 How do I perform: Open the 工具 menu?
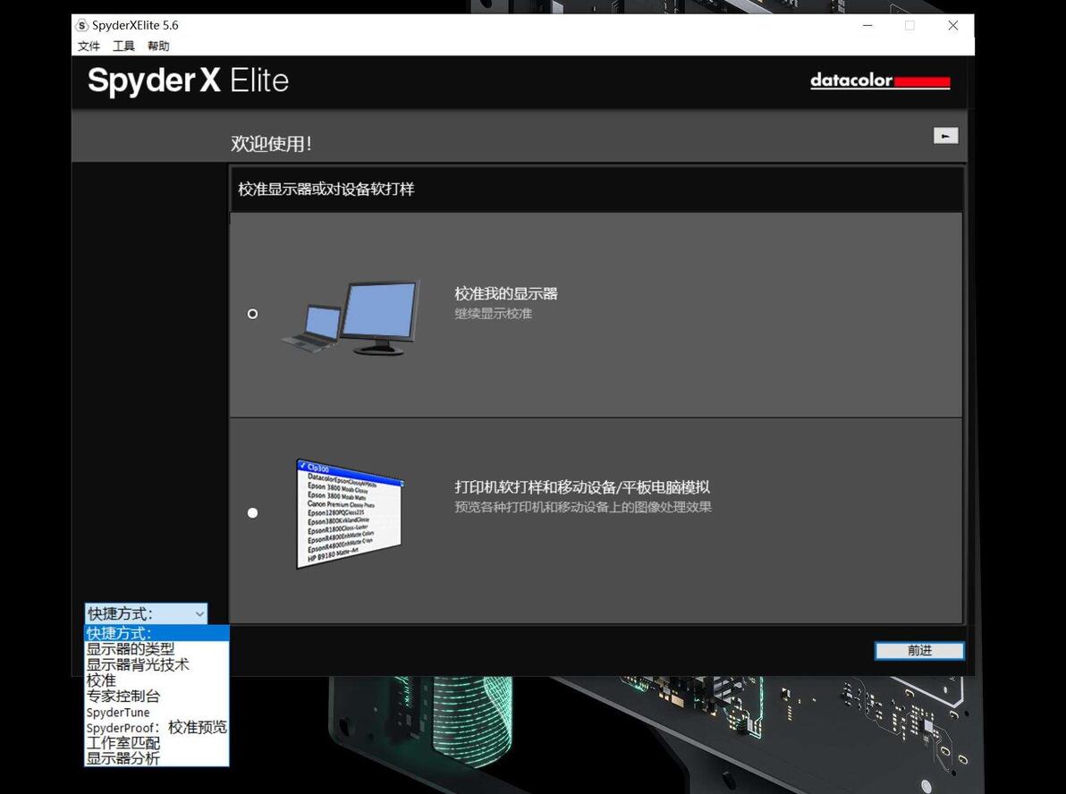tap(123, 46)
